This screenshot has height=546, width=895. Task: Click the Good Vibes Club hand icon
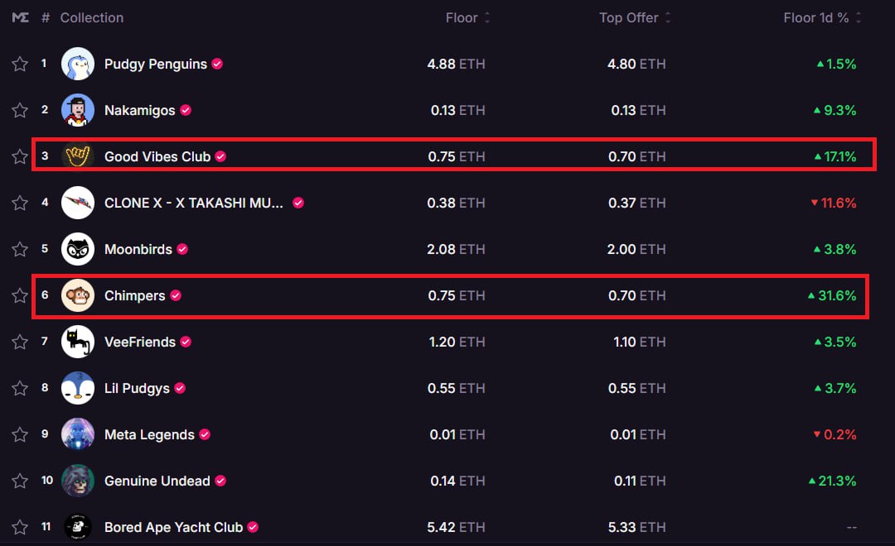pos(78,156)
